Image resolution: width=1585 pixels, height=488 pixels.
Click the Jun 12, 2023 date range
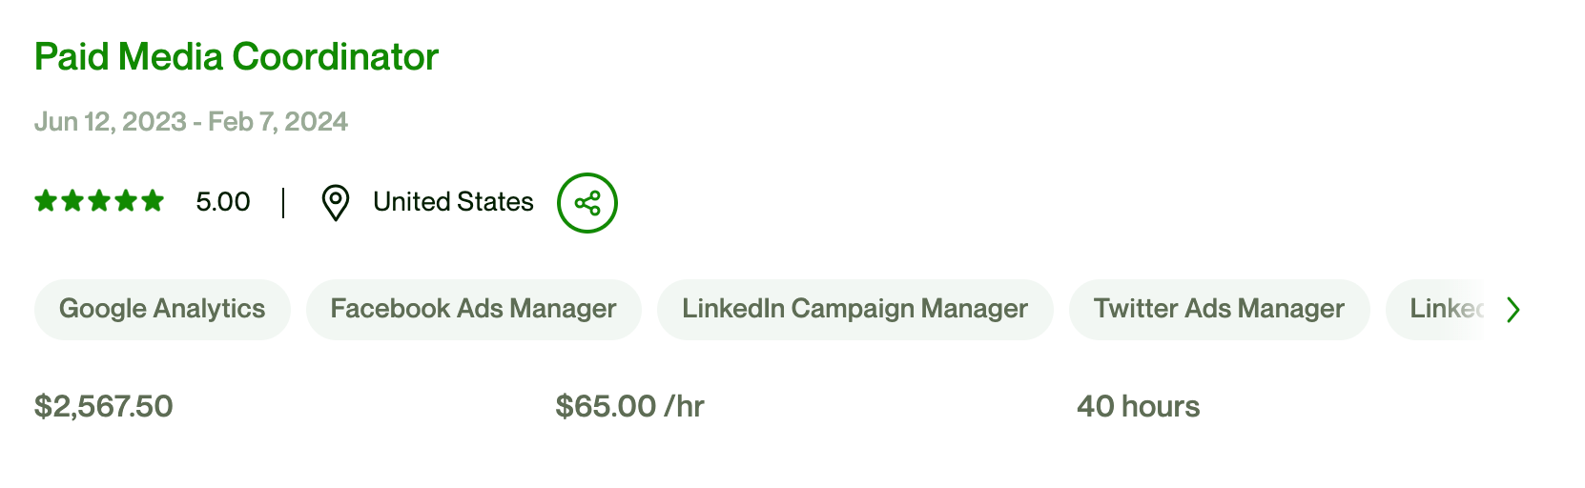click(x=191, y=122)
